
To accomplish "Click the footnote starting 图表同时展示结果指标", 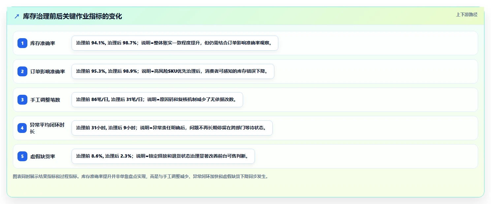I will pyautogui.click(x=140, y=177).
